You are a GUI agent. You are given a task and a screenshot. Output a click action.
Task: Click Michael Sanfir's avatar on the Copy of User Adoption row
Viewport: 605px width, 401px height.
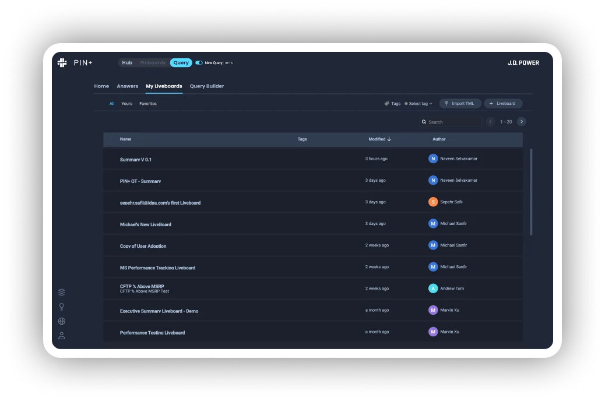(433, 245)
